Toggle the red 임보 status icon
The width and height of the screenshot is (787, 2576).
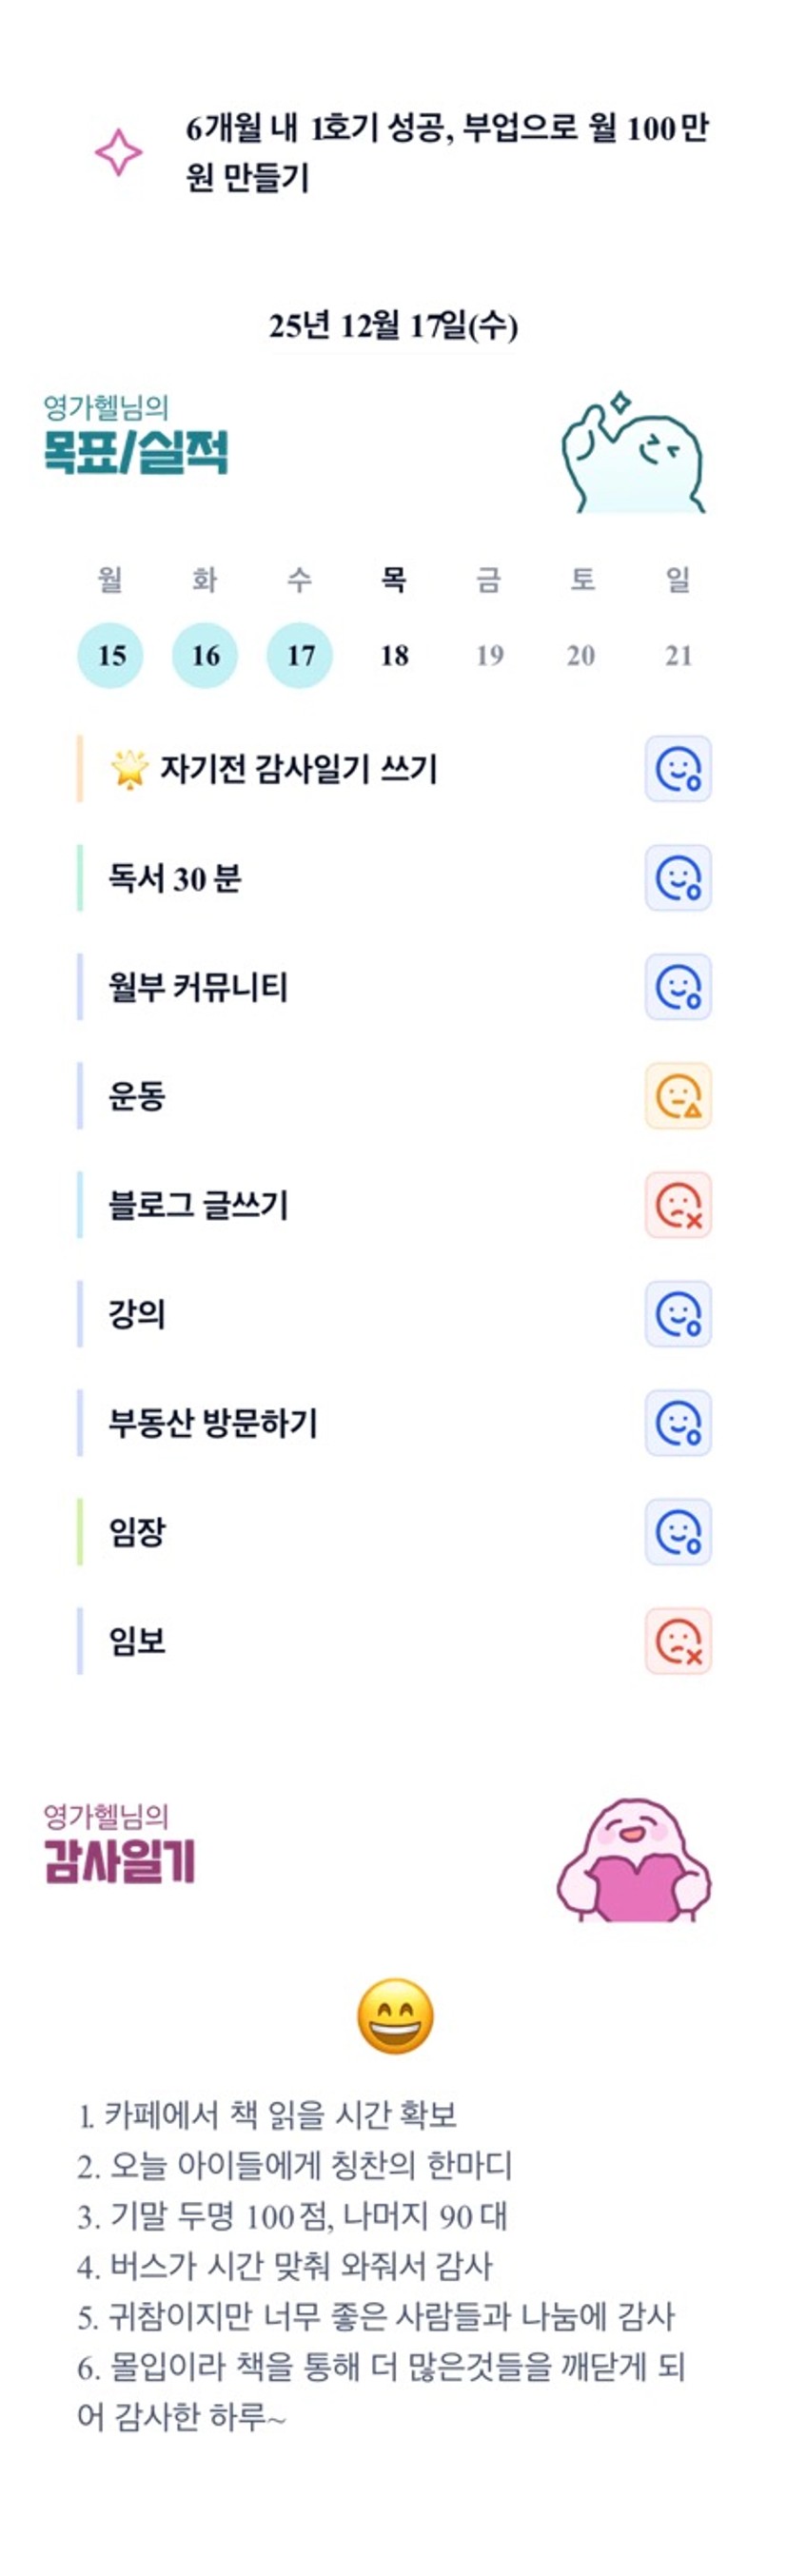tap(678, 1641)
